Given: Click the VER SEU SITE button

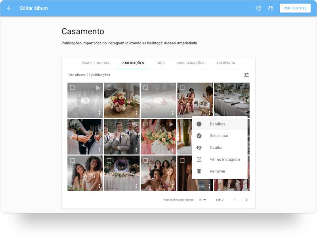Looking at the screenshot, I should [x=295, y=8].
